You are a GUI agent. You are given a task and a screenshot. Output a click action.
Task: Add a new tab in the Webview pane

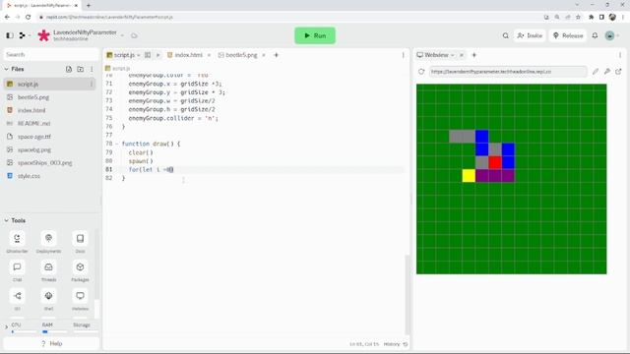coord(473,55)
